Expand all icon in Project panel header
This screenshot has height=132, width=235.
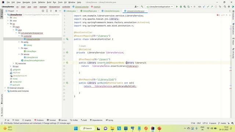click(x=47, y=11)
